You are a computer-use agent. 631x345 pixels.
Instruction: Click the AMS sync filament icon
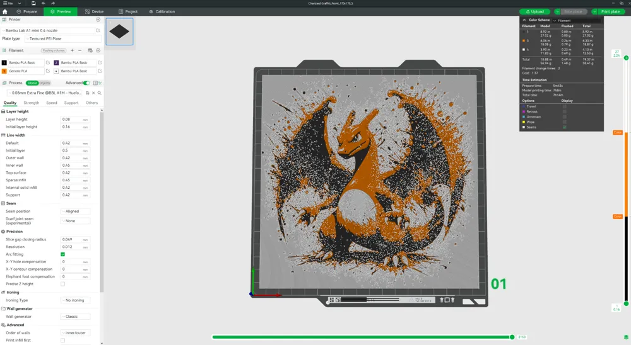[x=90, y=50]
